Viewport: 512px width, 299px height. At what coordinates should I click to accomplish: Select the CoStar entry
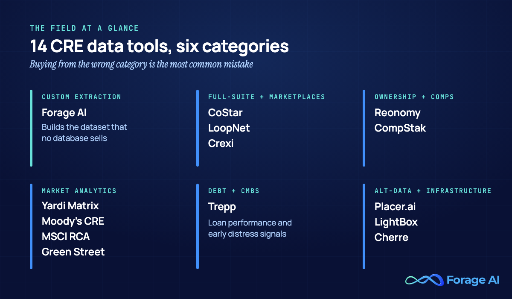(x=225, y=113)
